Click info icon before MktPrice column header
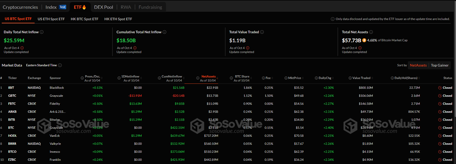Viewport: 456px width, 164px height. tap(286, 78)
